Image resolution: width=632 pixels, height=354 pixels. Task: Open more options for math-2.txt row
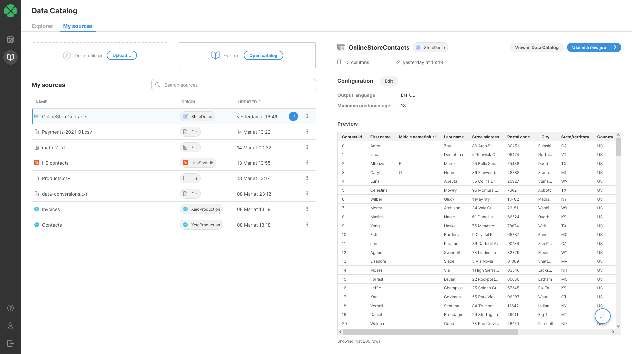(x=307, y=147)
